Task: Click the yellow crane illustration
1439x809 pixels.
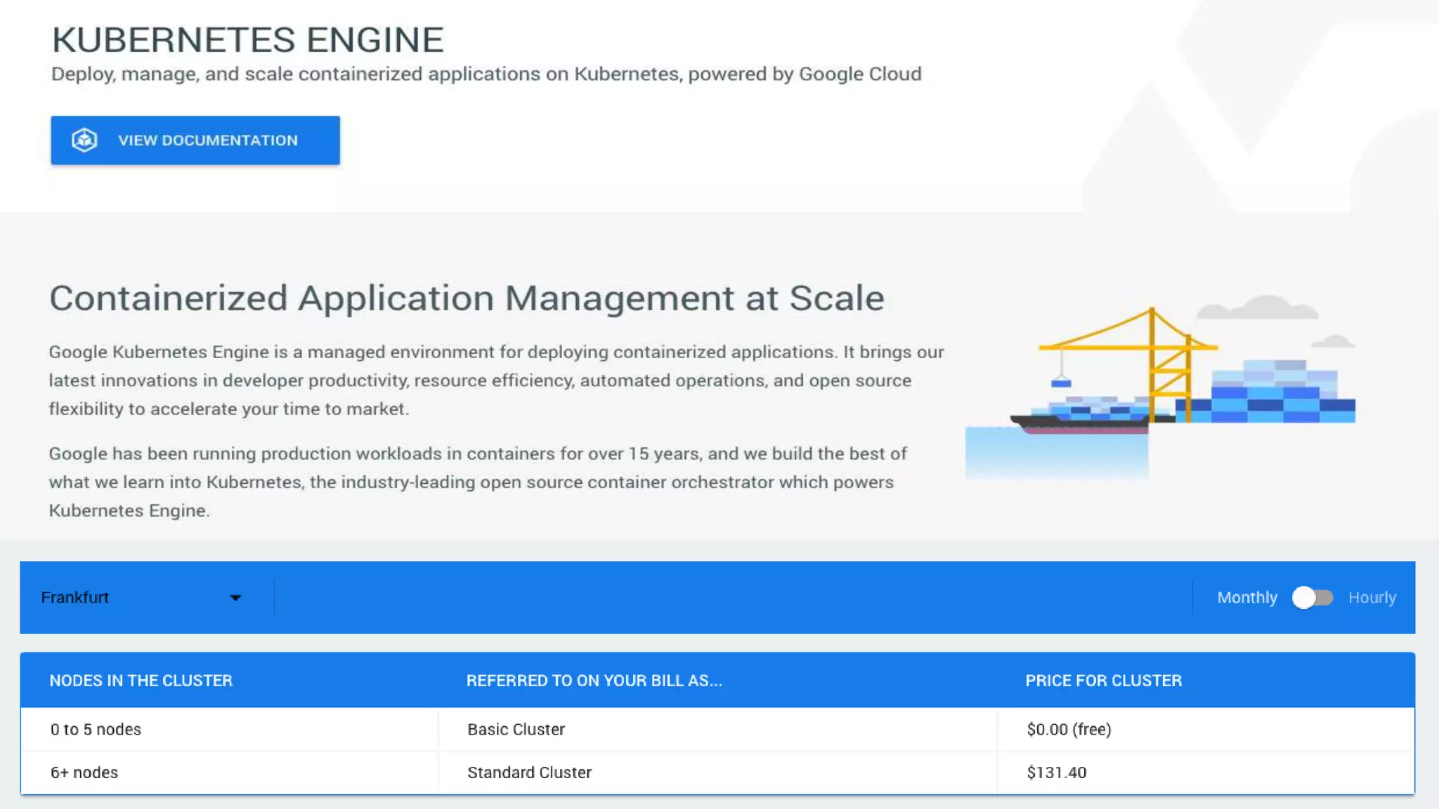Action: pyautogui.click(x=1152, y=358)
